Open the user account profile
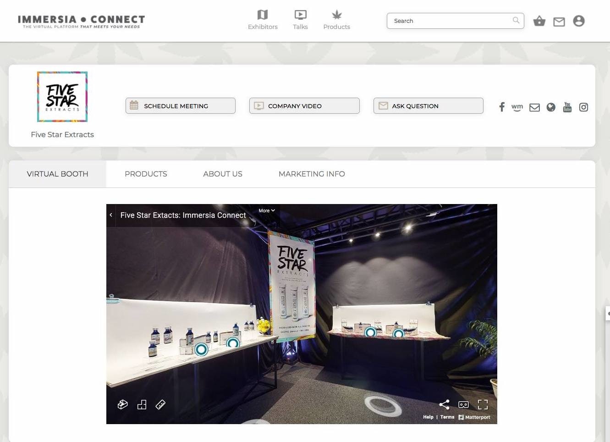 pos(579,21)
